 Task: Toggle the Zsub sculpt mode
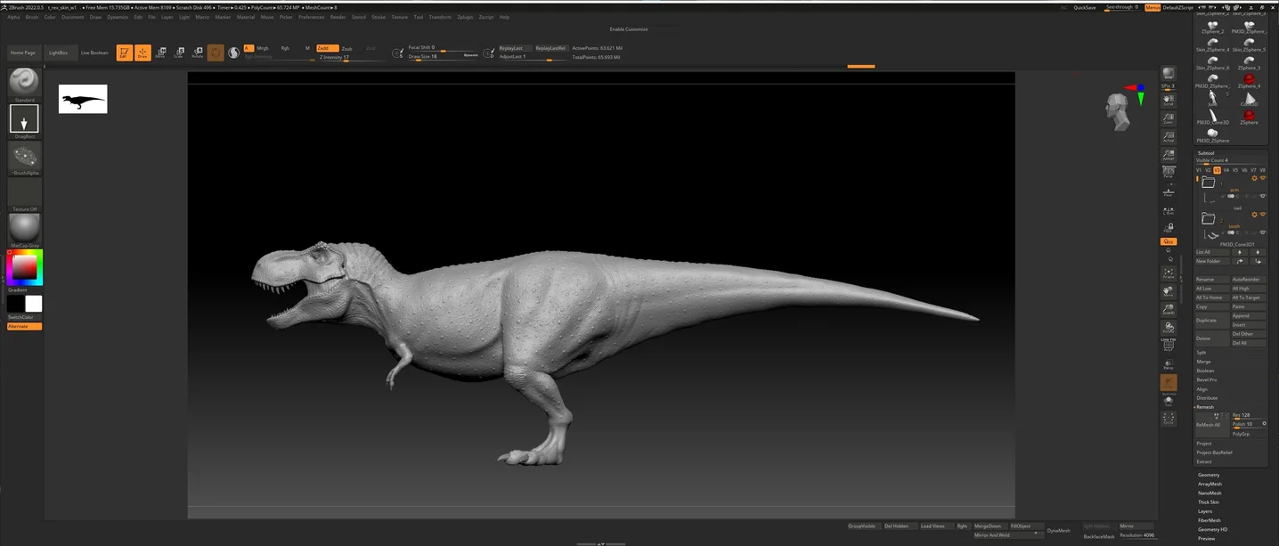[347, 48]
